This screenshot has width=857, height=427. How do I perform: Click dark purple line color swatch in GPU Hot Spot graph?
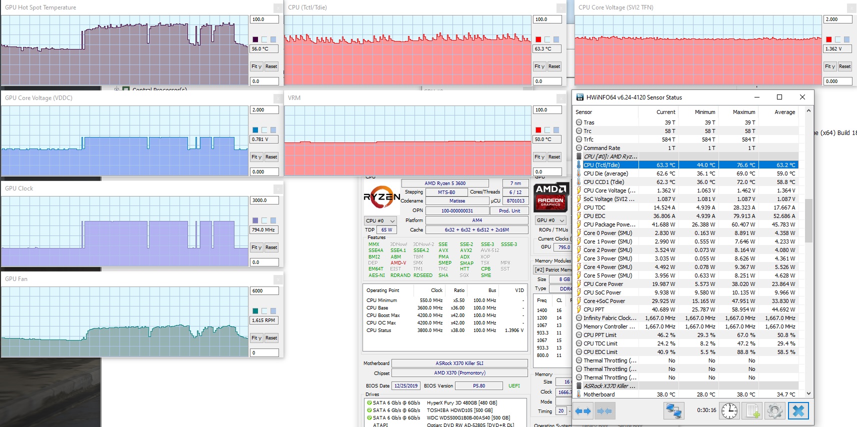255,39
